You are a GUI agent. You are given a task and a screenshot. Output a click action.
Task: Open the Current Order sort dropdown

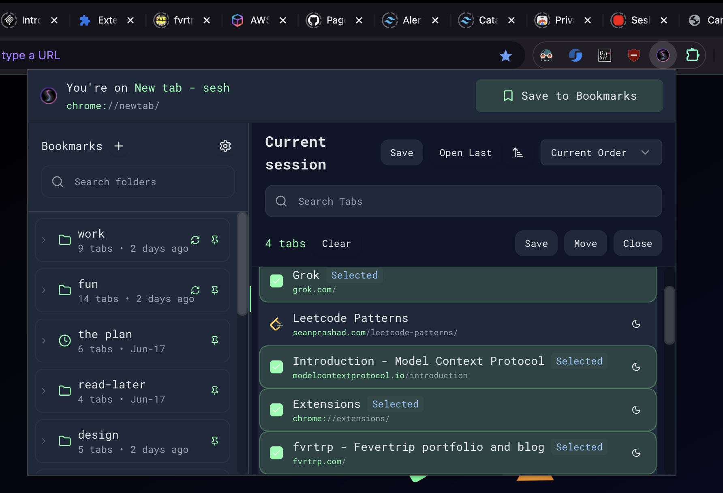tap(601, 152)
